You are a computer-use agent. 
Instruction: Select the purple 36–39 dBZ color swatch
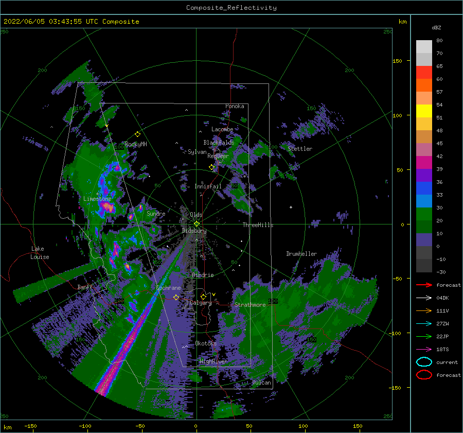tap(424, 176)
